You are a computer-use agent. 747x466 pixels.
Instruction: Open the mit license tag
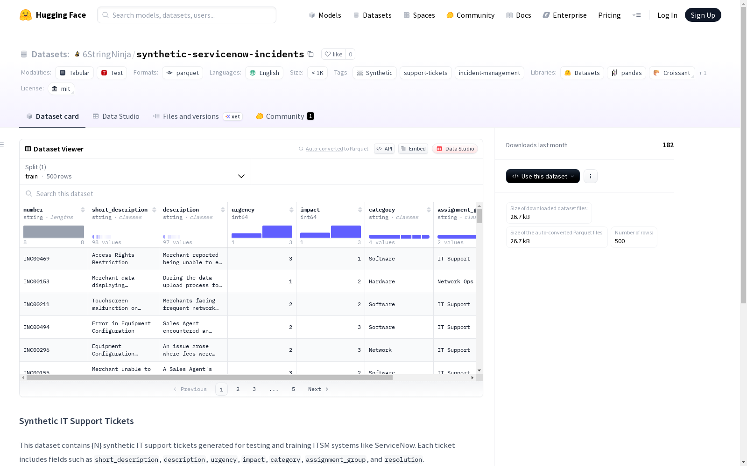coord(61,89)
